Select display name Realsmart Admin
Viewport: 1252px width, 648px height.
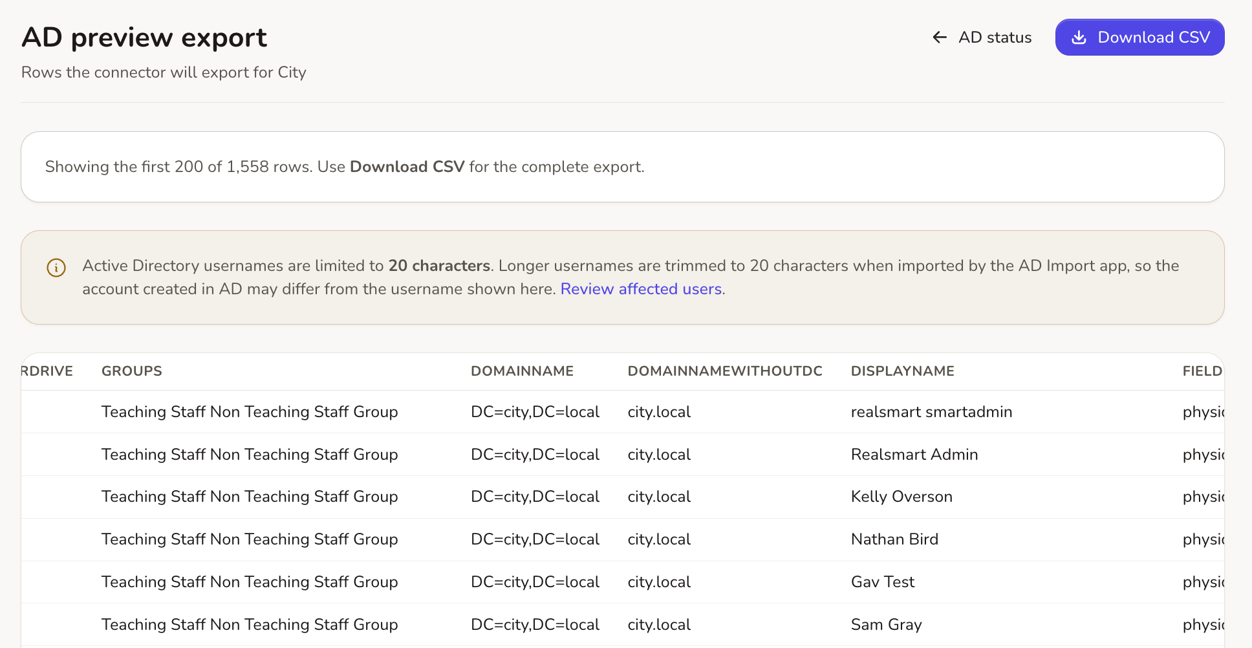coord(914,455)
